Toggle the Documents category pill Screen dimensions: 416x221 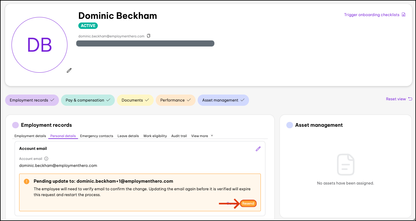click(x=135, y=100)
